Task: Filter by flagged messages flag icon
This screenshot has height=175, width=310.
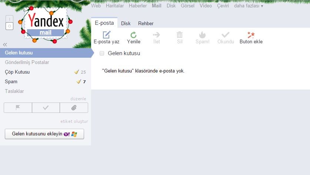Action: point(18,108)
